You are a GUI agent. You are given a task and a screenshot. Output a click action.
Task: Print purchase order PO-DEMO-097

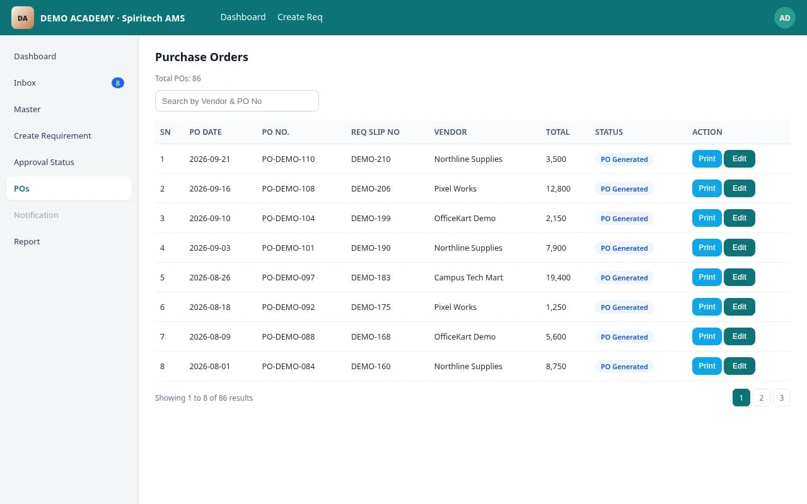pos(707,277)
